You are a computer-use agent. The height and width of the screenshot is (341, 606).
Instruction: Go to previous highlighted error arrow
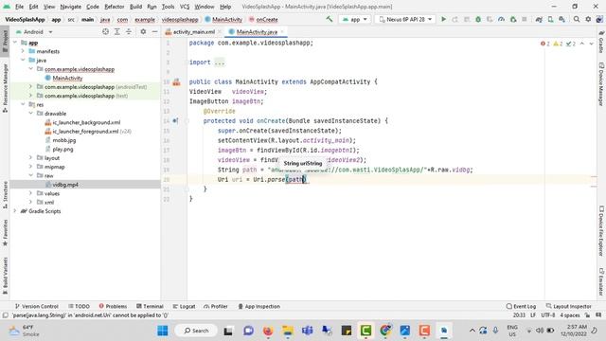[582, 44]
